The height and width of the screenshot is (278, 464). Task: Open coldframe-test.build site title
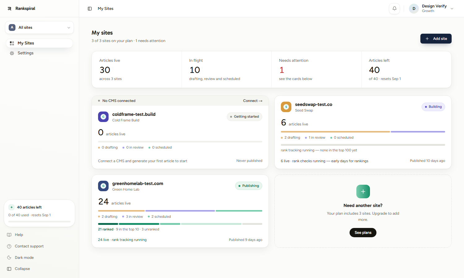click(x=134, y=114)
